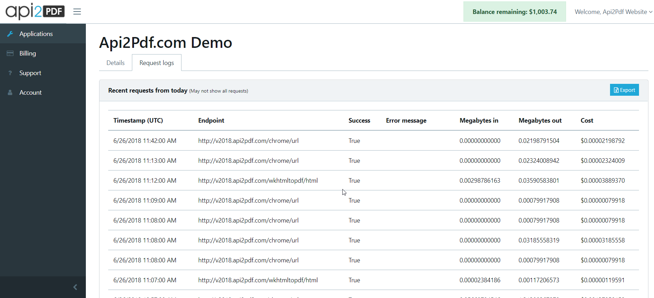Click the wkhtmltopdf/html endpoint in the 11:12 row
654x298 pixels.
point(258,181)
